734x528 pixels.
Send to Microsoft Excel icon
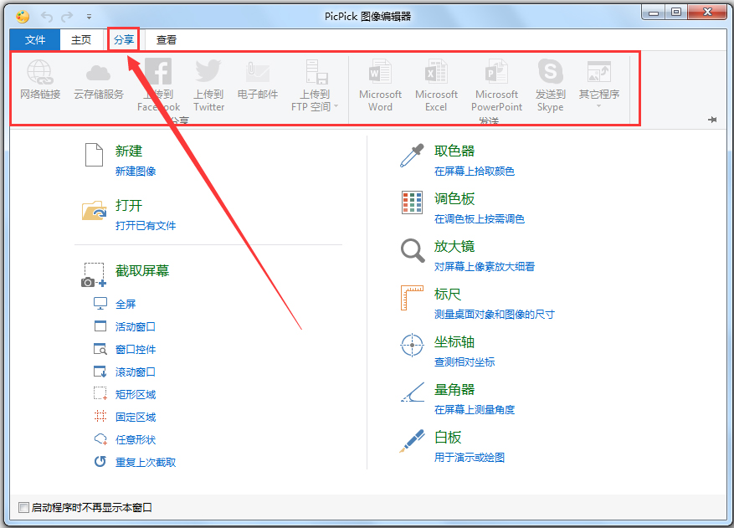tap(436, 72)
